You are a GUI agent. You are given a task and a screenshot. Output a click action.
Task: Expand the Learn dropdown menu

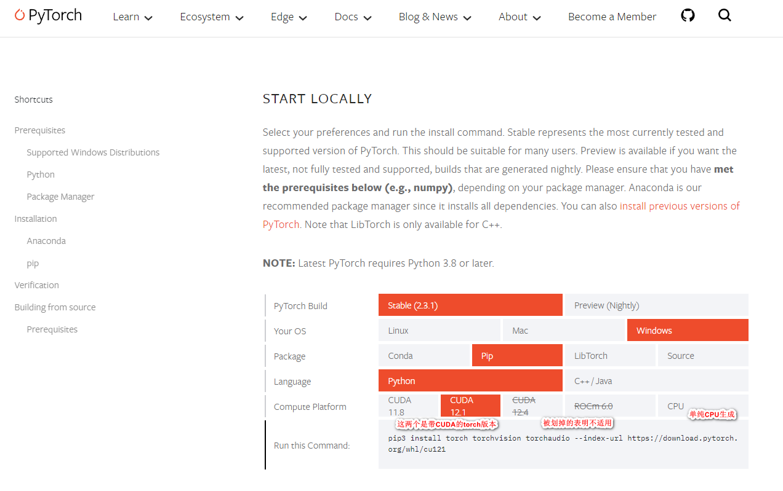pos(132,17)
